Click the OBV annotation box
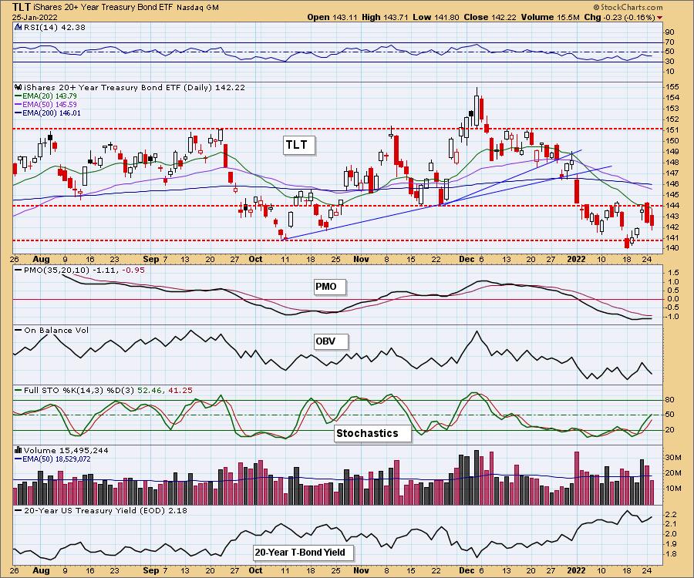Viewport: 694px width, 578px height. pyautogui.click(x=330, y=341)
